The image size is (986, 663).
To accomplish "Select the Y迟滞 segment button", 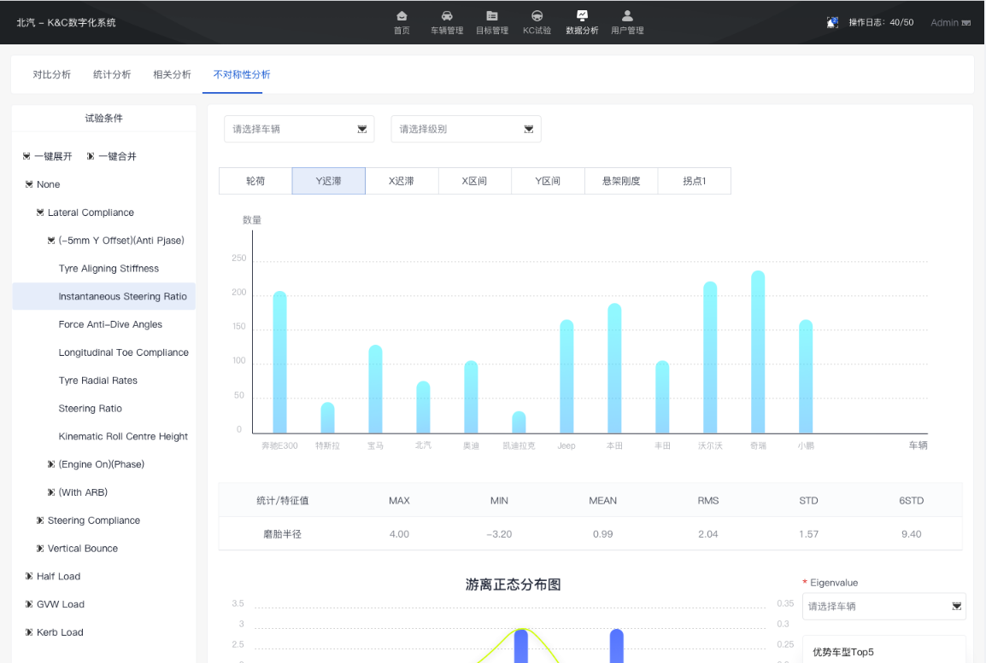I will pos(328,181).
